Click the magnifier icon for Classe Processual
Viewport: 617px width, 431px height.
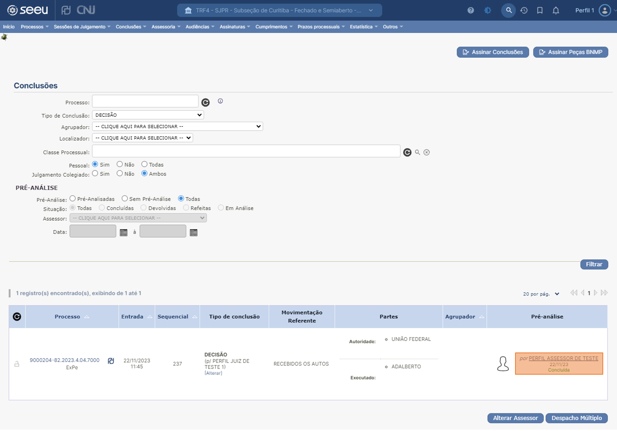pyautogui.click(x=417, y=152)
